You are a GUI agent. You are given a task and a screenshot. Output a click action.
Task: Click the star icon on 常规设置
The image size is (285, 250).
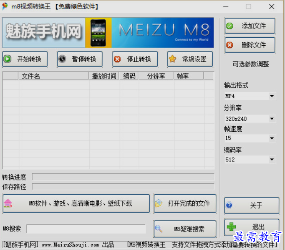pos(173,59)
